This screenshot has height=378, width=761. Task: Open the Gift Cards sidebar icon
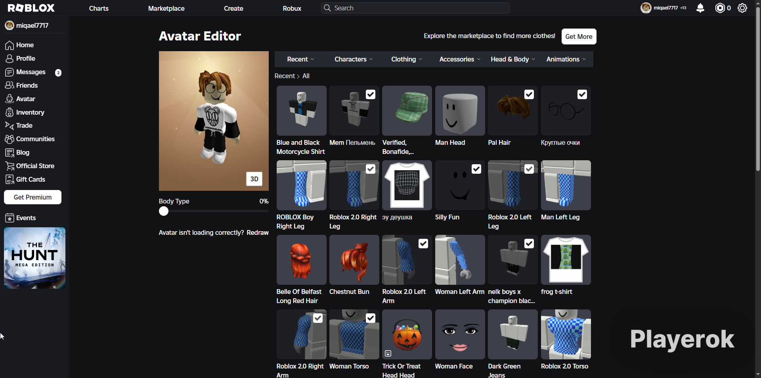tap(10, 180)
